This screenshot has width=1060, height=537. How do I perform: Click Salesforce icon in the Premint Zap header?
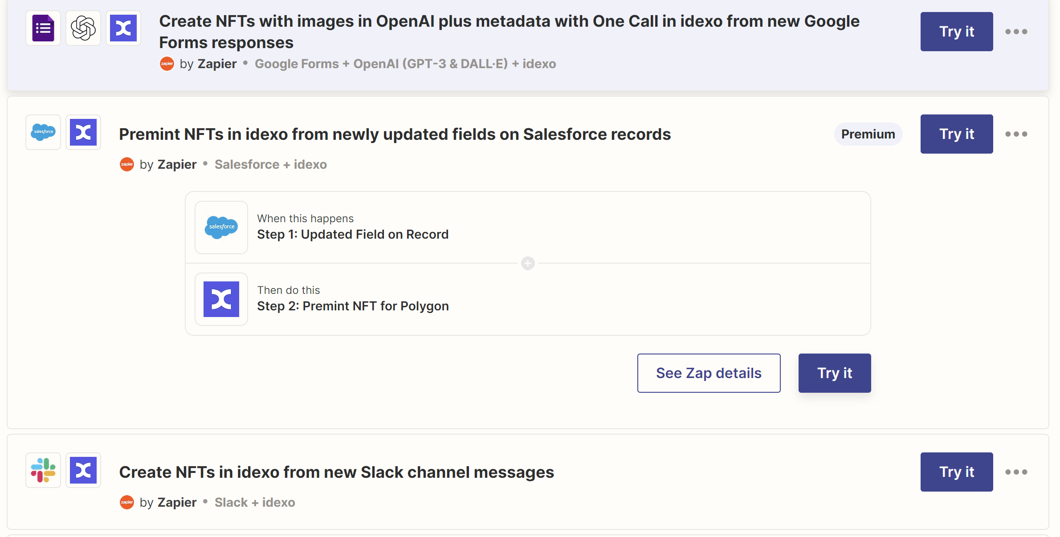43,132
